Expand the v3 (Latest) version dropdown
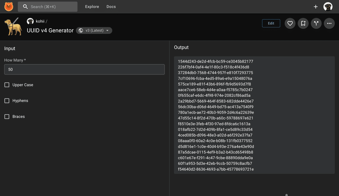The image size is (339, 196). click(94, 30)
